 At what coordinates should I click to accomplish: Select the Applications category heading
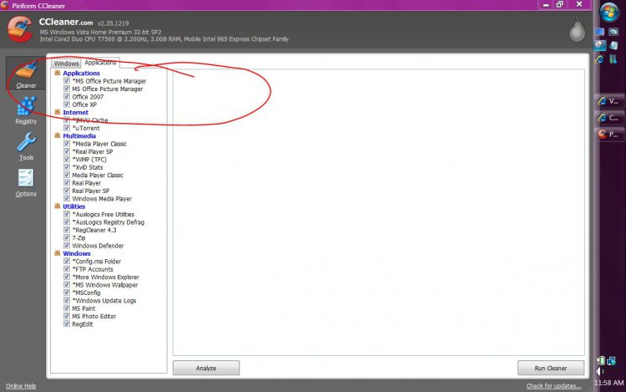coord(82,73)
